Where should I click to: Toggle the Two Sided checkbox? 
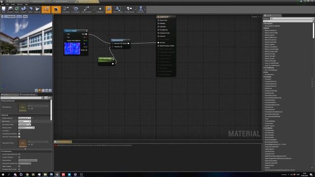(x=19, y=131)
